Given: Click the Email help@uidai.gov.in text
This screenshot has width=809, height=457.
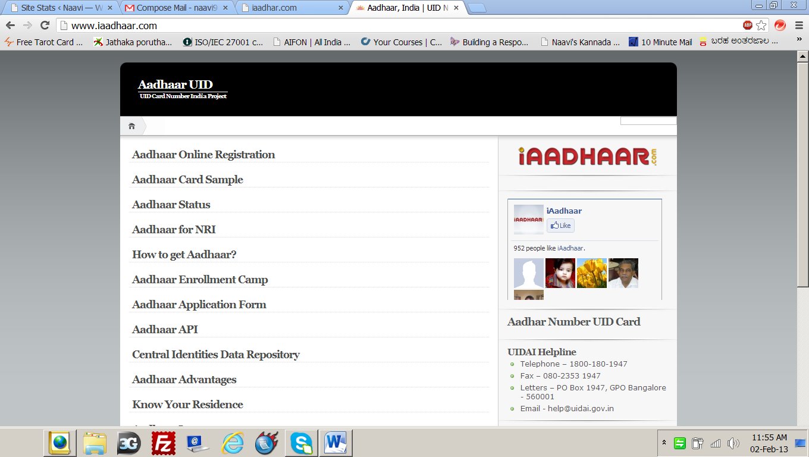Looking at the screenshot, I should 567,409.
